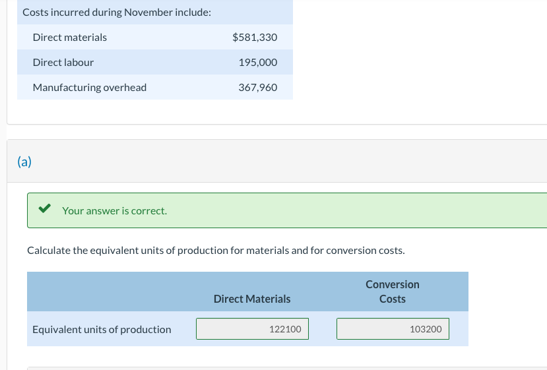The width and height of the screenshot is (547, 370).
Task: Click the green checkmark icon
Action: pyautogui.click(x=45, y=208)
